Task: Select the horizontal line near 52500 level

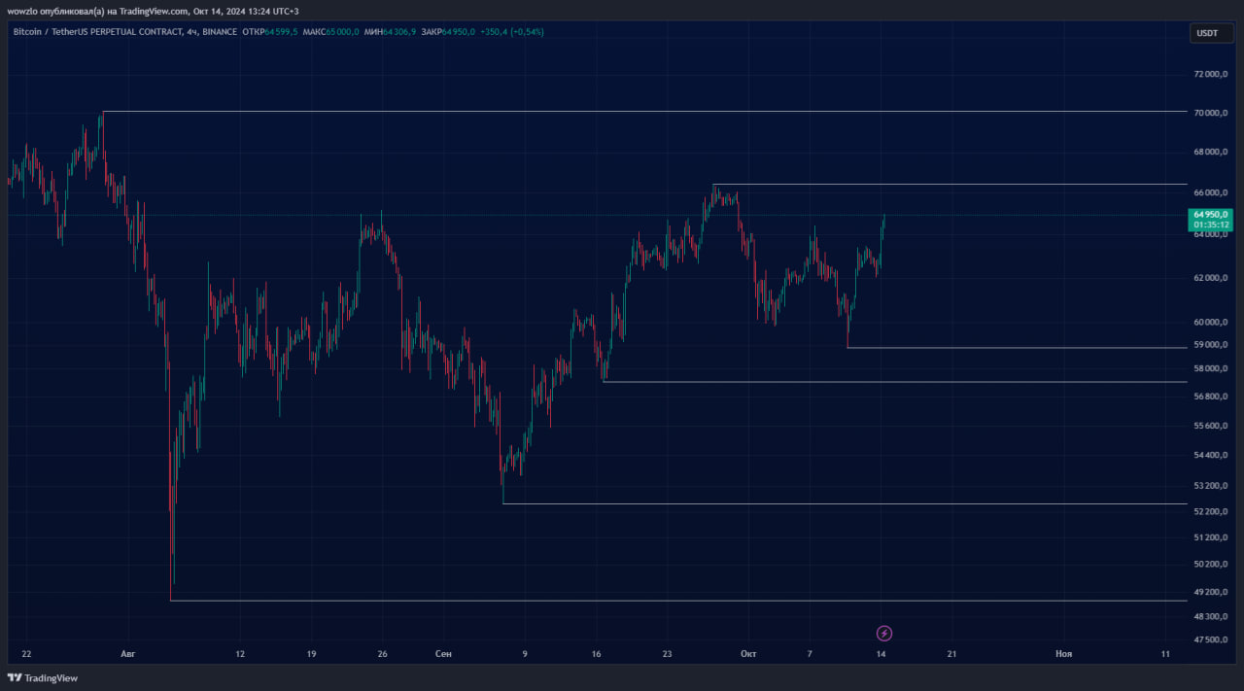Action: pos(846,503)
